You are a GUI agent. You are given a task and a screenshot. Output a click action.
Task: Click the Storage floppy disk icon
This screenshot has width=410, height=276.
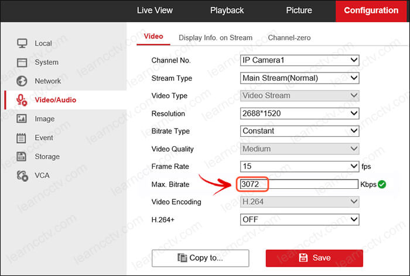tap(22, 157)
